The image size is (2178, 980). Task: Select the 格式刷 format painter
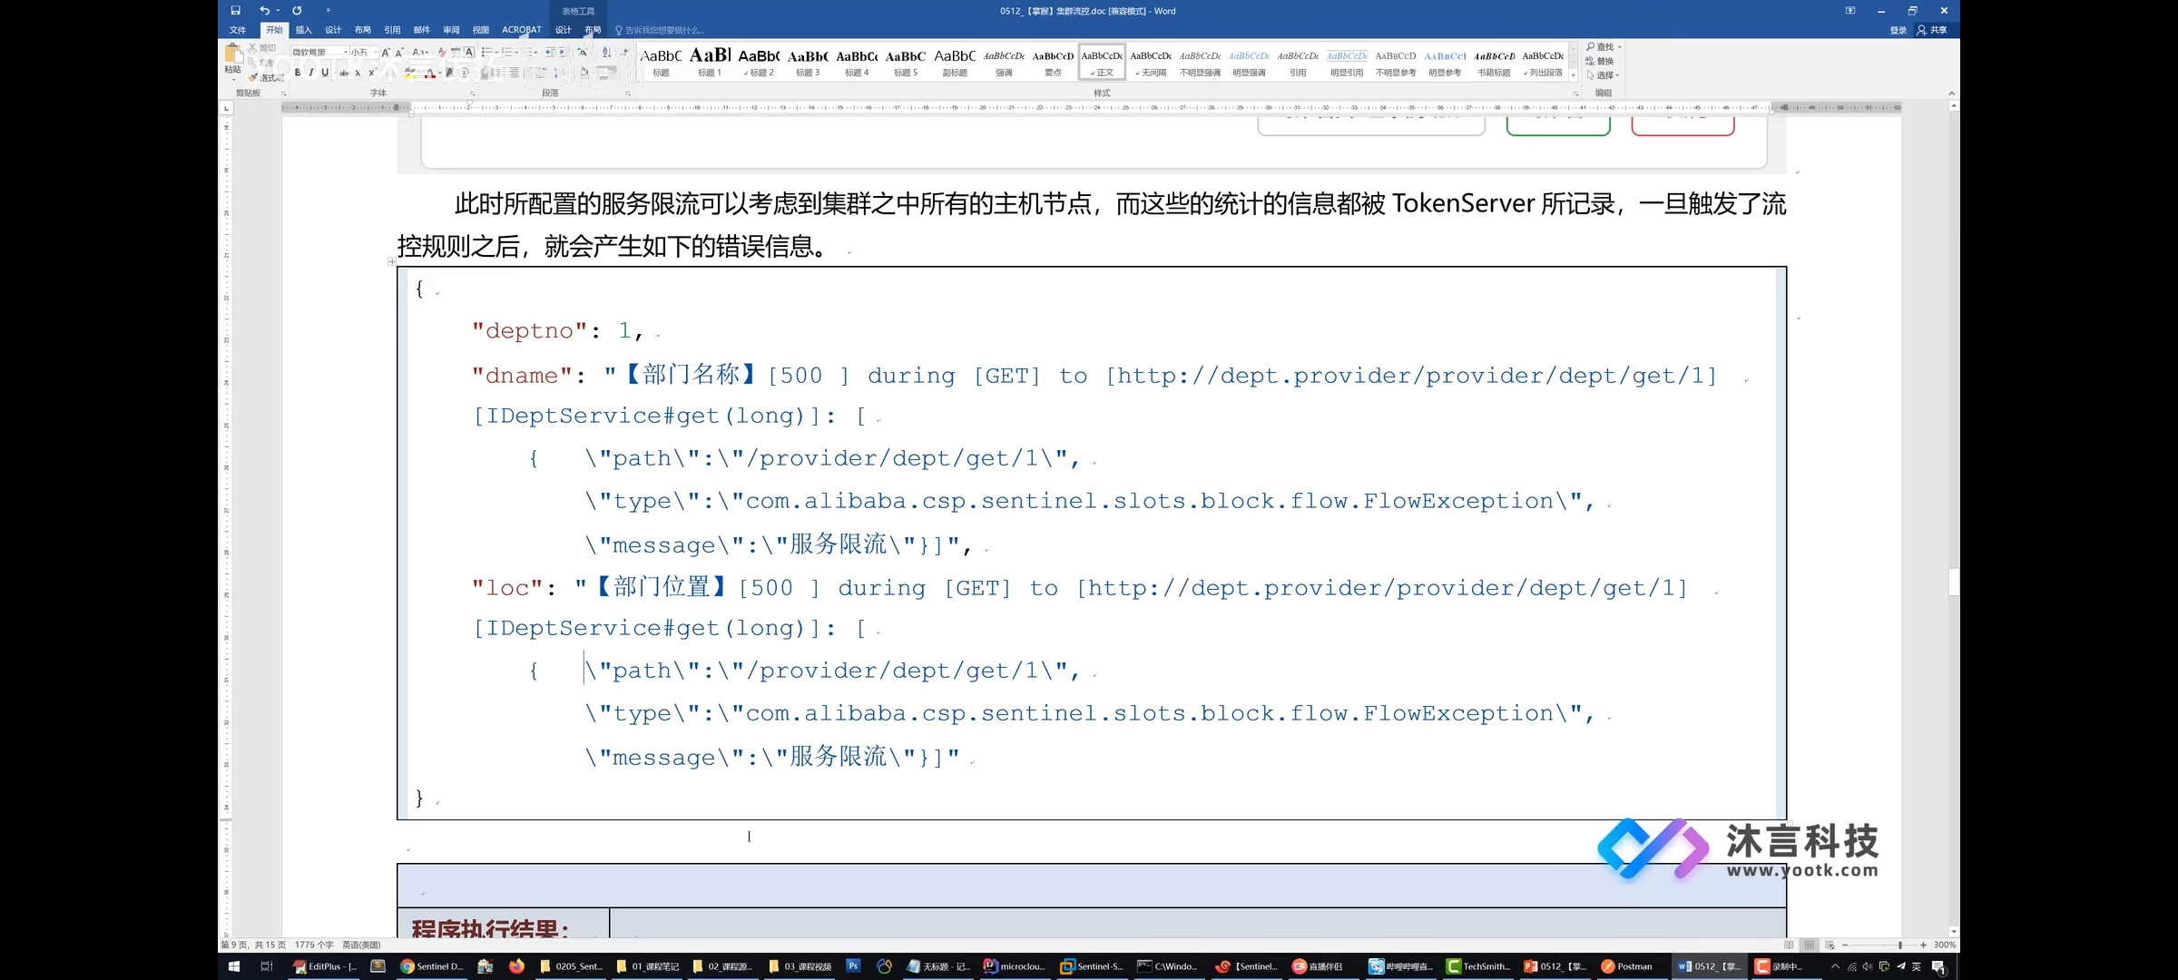[269, 77]
